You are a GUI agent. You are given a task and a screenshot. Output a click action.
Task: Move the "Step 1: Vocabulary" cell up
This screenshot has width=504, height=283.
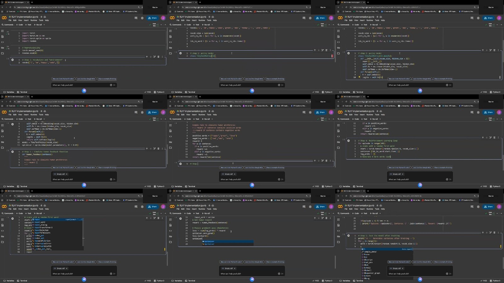(147, 57)
